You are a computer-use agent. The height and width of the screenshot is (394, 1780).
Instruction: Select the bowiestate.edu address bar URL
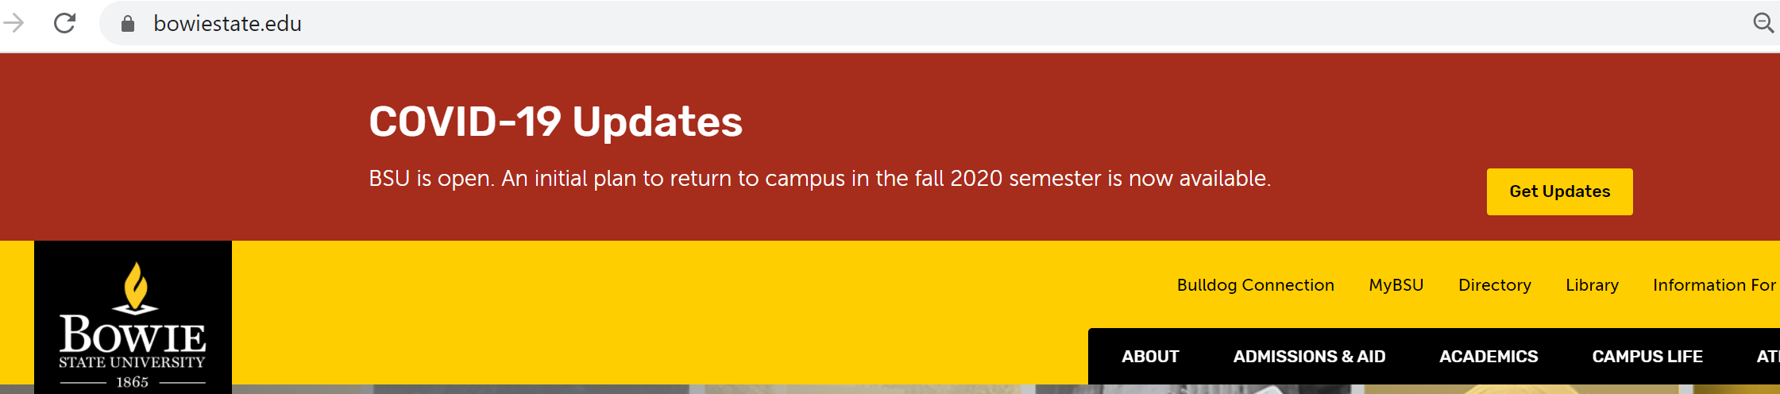[x=227, y=24]
